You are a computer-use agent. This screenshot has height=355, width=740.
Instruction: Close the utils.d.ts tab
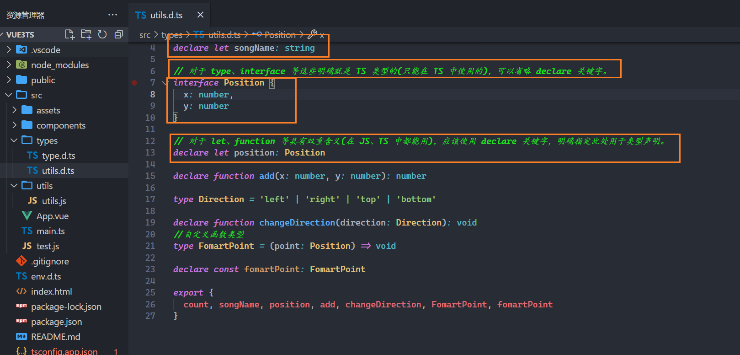pos(200,15)
